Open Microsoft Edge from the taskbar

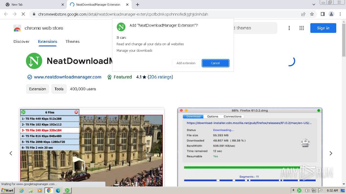(58, 190)
